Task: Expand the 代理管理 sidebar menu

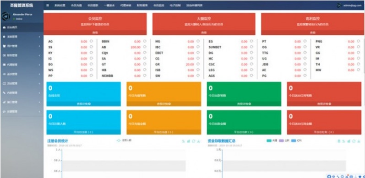Action: point(22,65)
